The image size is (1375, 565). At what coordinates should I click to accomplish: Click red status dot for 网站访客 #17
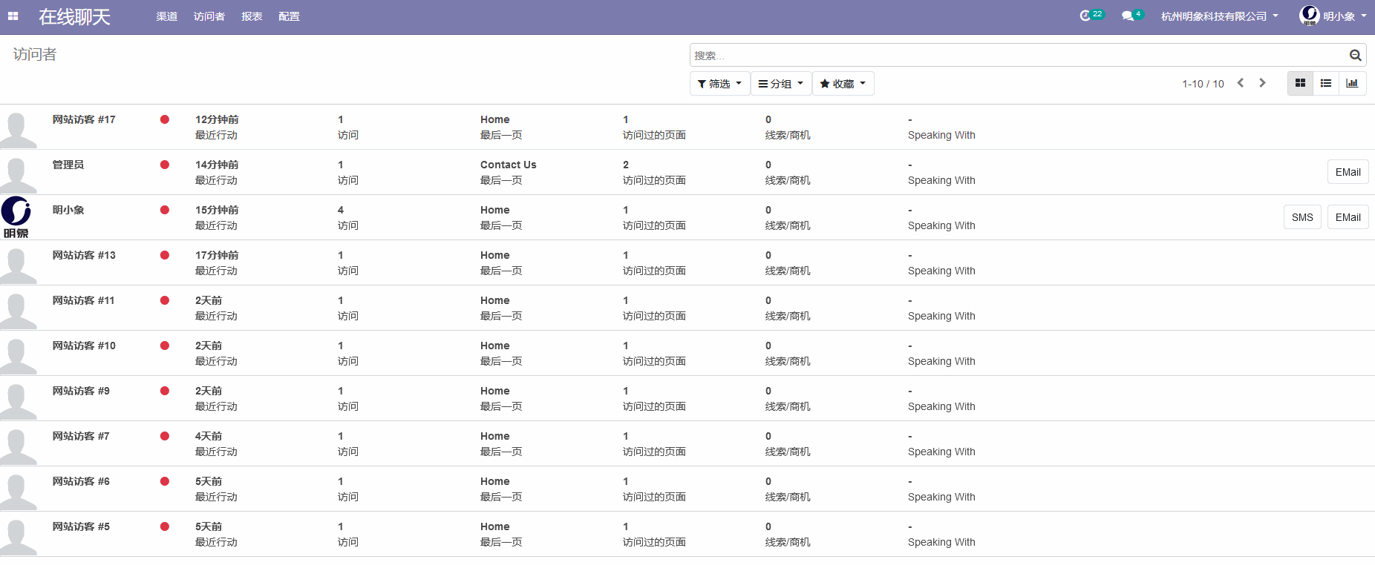[165, 119]
